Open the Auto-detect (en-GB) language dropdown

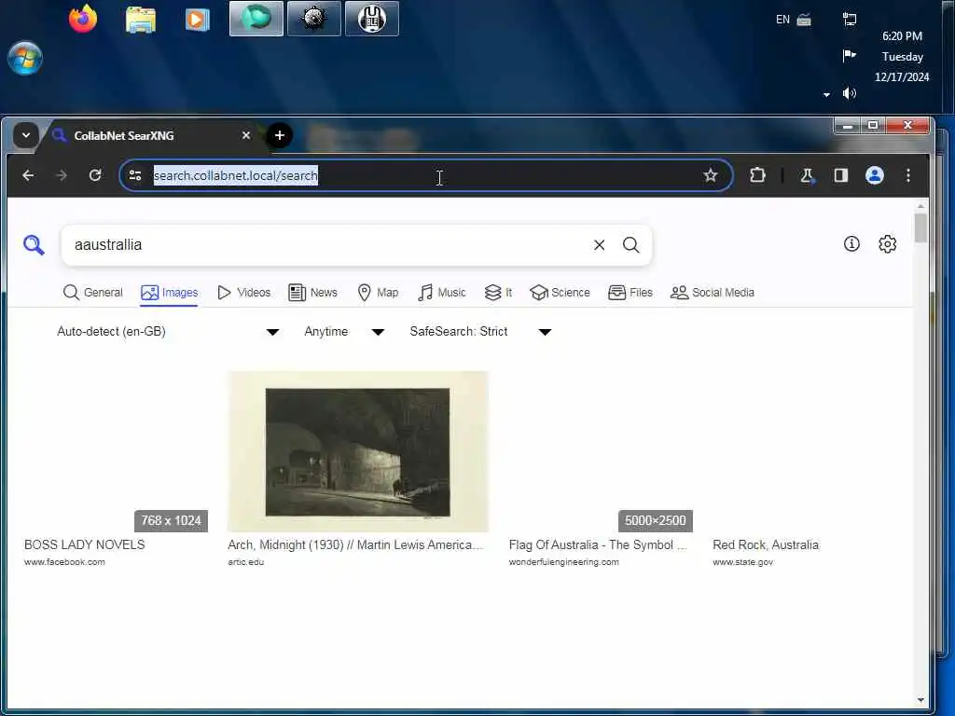[x=168, y=331]
